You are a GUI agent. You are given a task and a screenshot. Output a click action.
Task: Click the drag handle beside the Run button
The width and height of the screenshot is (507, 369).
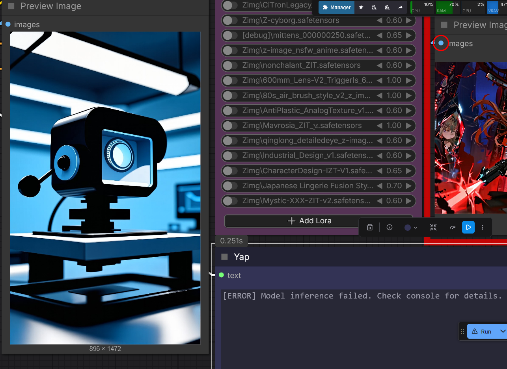(x=463, y=332)
